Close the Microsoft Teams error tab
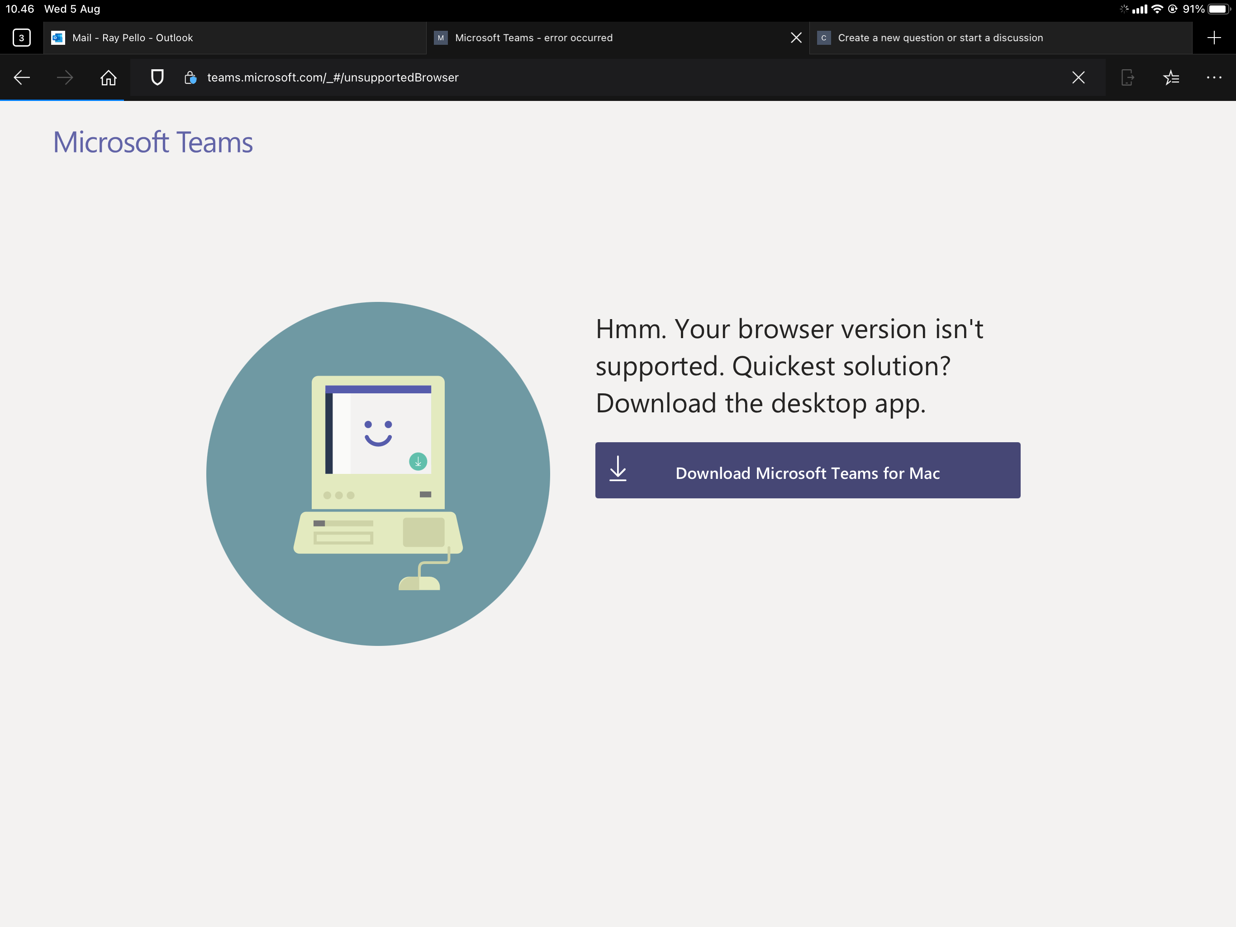 (796, 38)
